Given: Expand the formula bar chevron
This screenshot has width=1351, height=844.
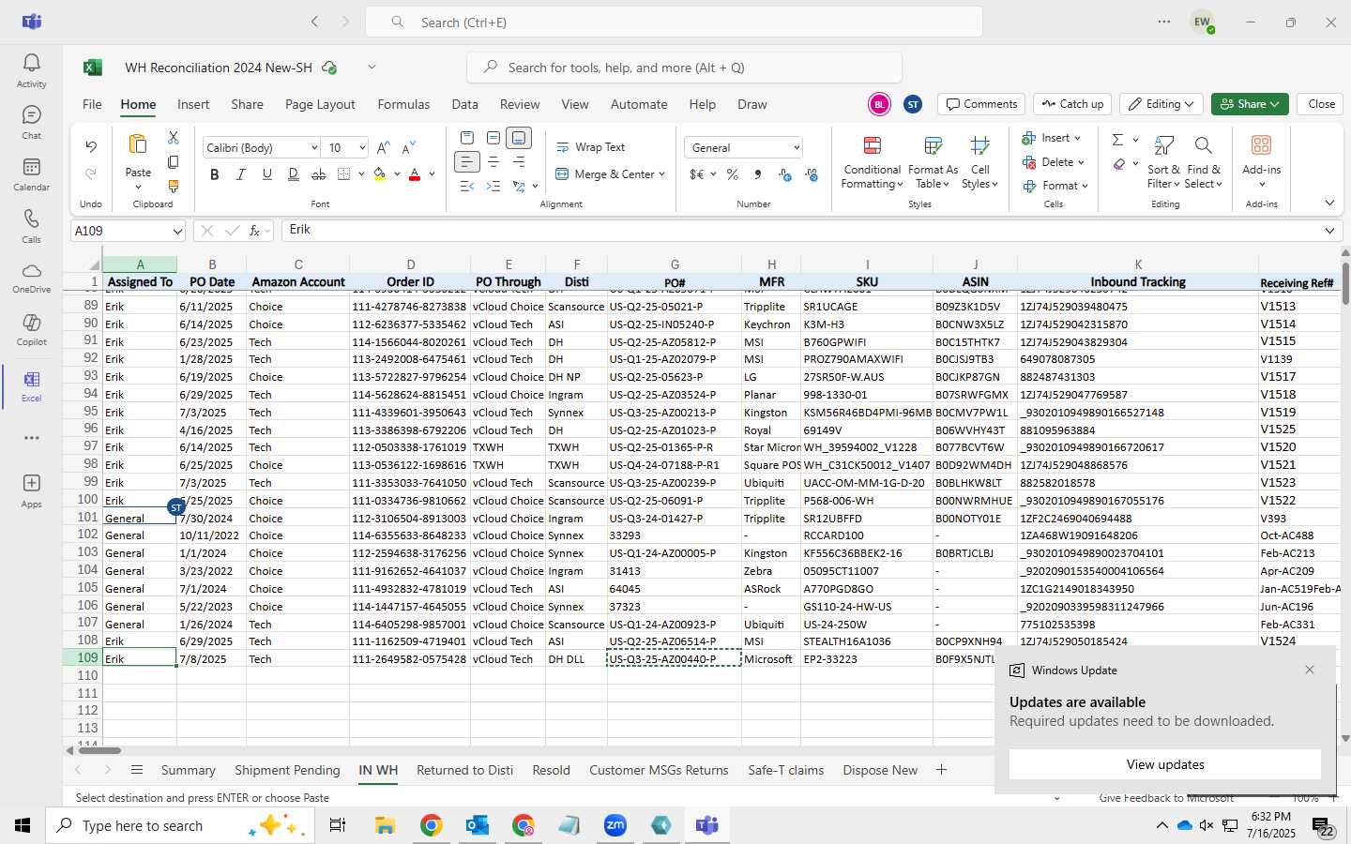Looking at the screenshot, I should click(1329, 231).
